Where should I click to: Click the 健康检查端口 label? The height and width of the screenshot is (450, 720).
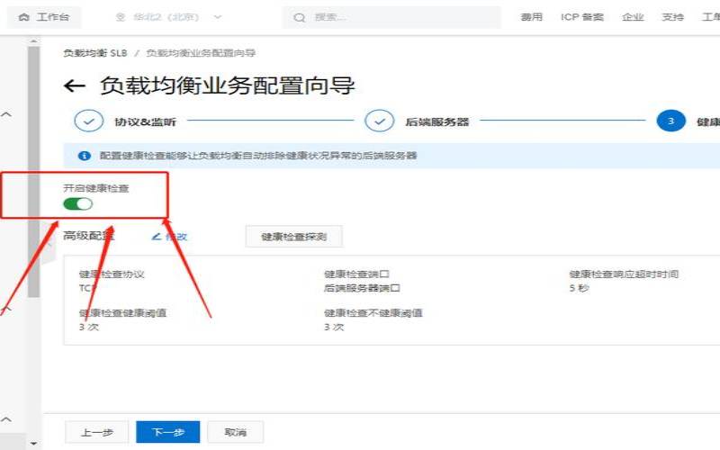click(356, 274)
